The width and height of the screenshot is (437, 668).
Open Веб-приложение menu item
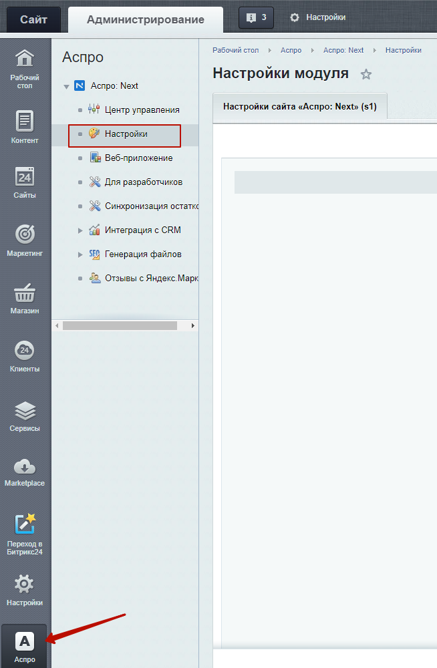[x=138, y=158]
